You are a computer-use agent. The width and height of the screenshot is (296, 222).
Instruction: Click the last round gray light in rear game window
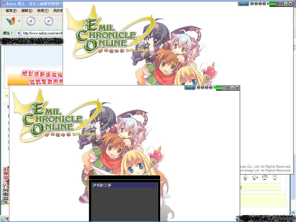[x=264, y=4]
